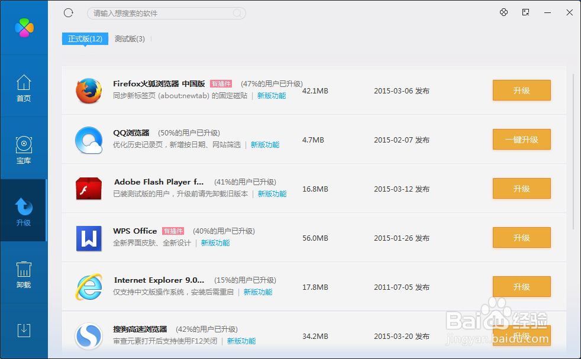Viewport: 581px width, 359px height.
Task: Click the refresh icon beside search box
Action: (x=69, y=13)
